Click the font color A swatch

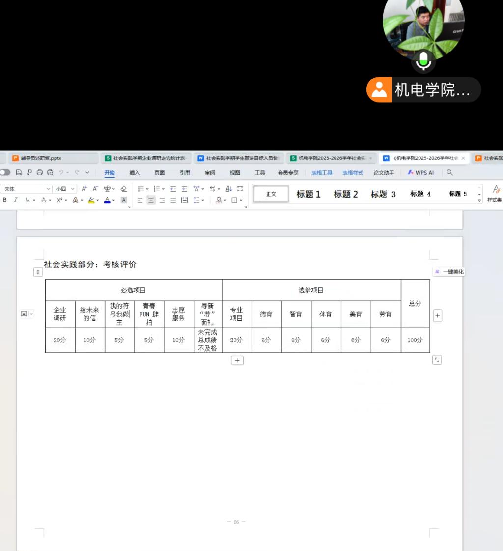(107, 200)
